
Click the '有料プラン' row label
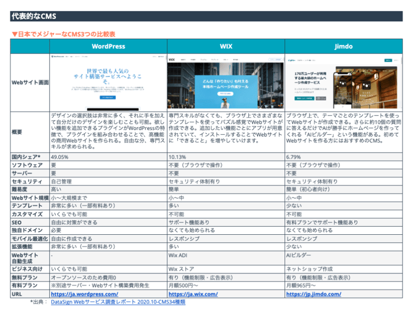(25, 285)
